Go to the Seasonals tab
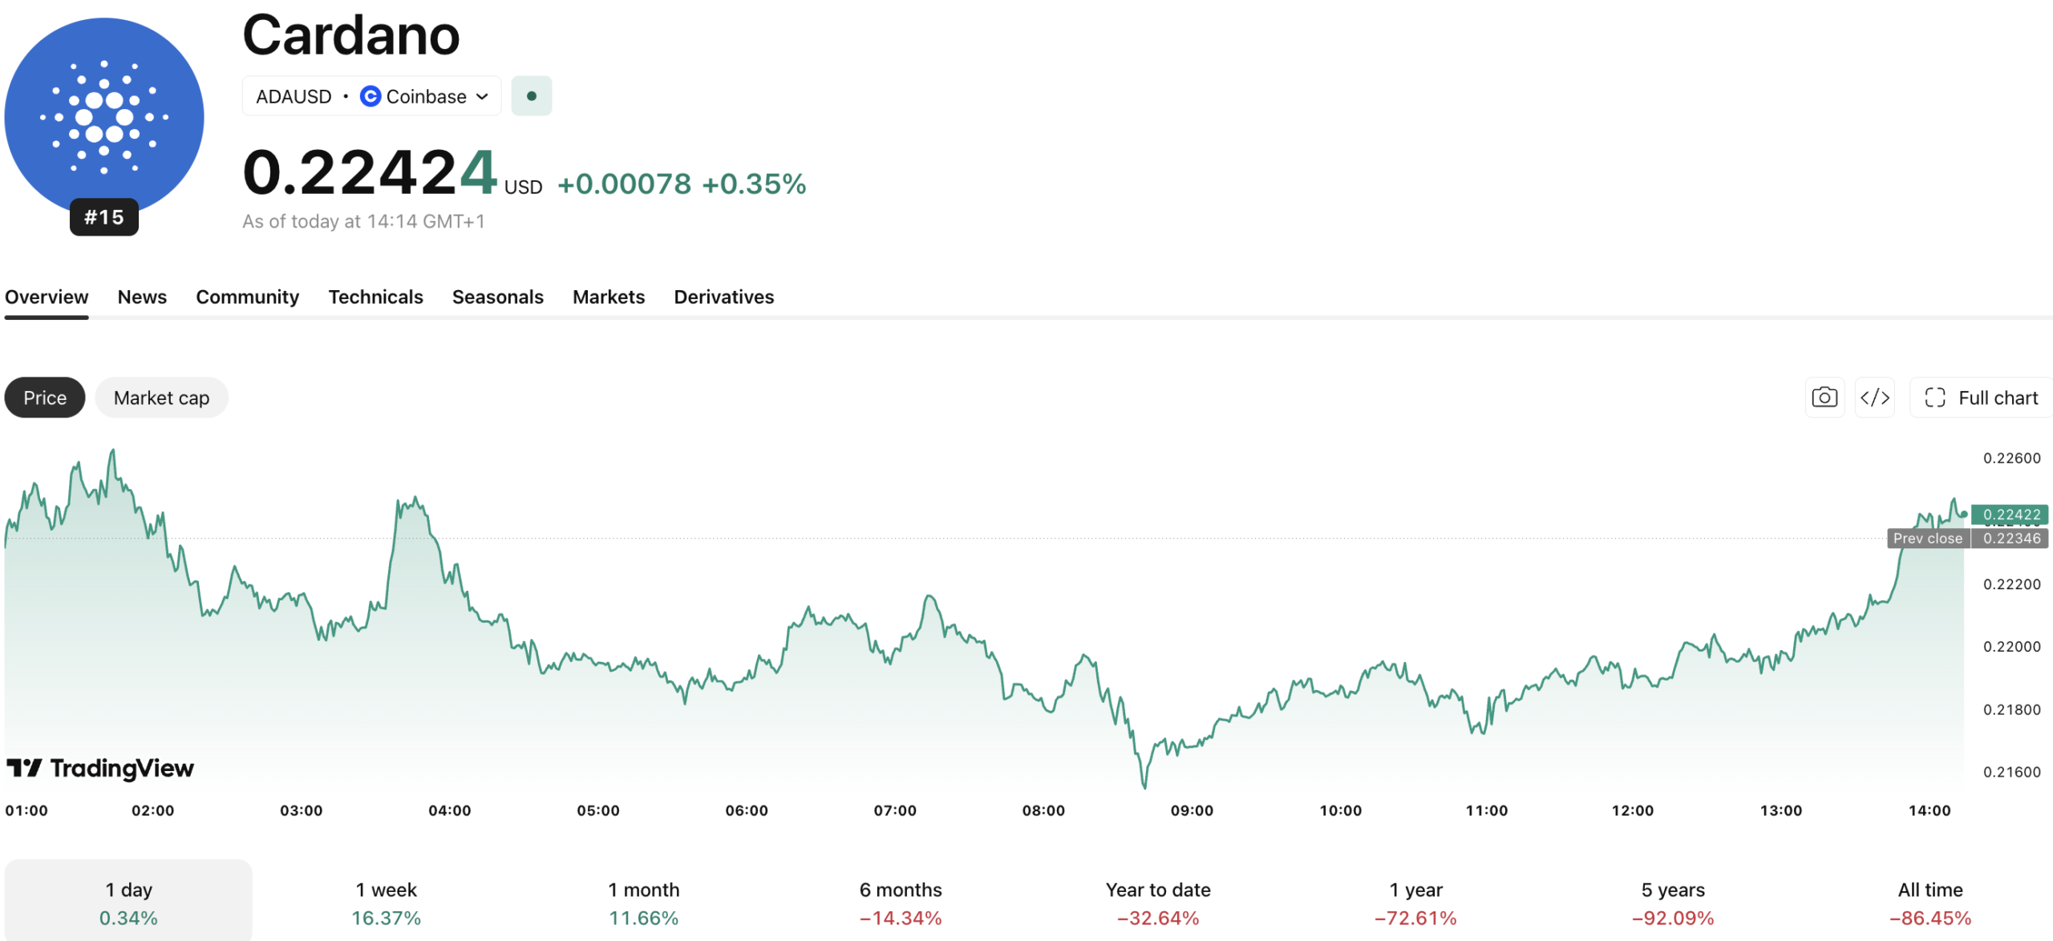Viewport: 2053px width, 941px height. click(x=498, y=297)
